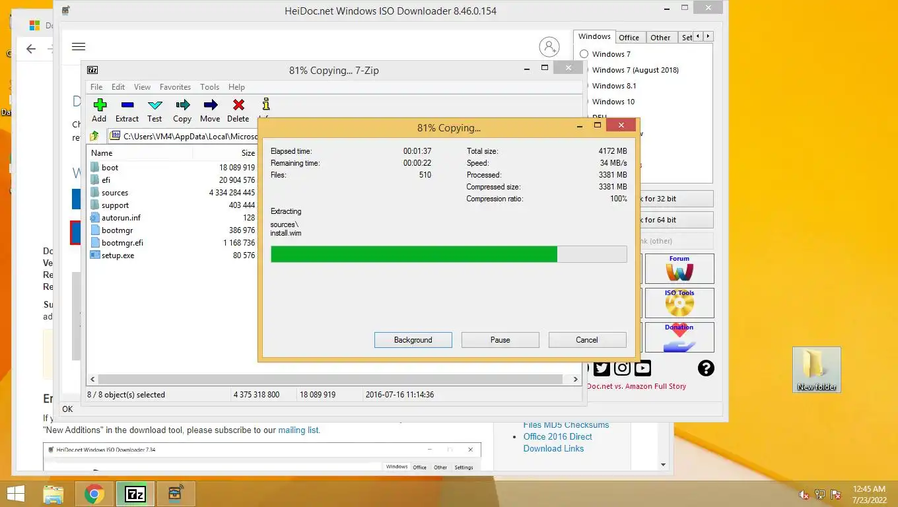This screenshot has height=507, width=898.
Task: Select the efi folder row
Action: coord(172,180)
